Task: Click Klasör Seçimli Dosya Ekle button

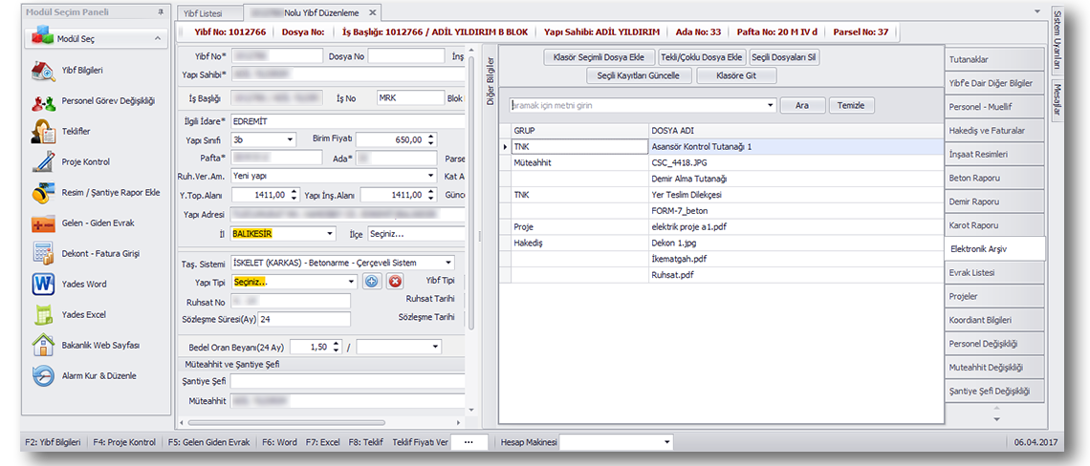Action: [599, 57]
